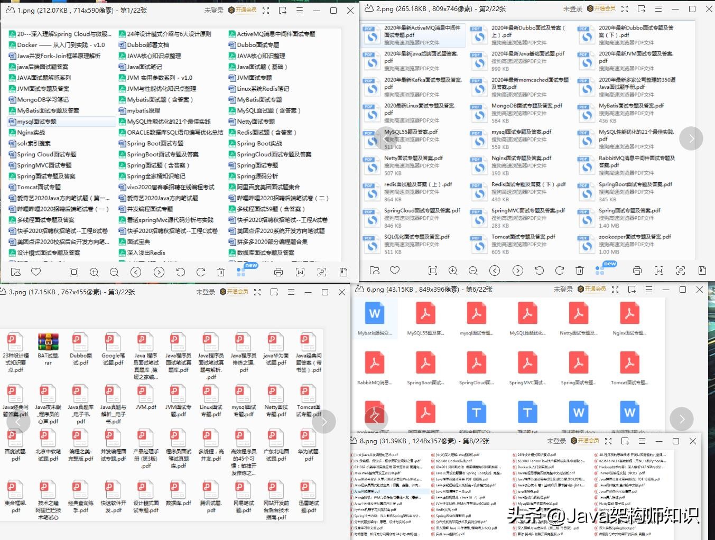Go to previous image via 2.png overlay arrow
The height and width of the screenshot is (540, 715).
tap(385, 139)
